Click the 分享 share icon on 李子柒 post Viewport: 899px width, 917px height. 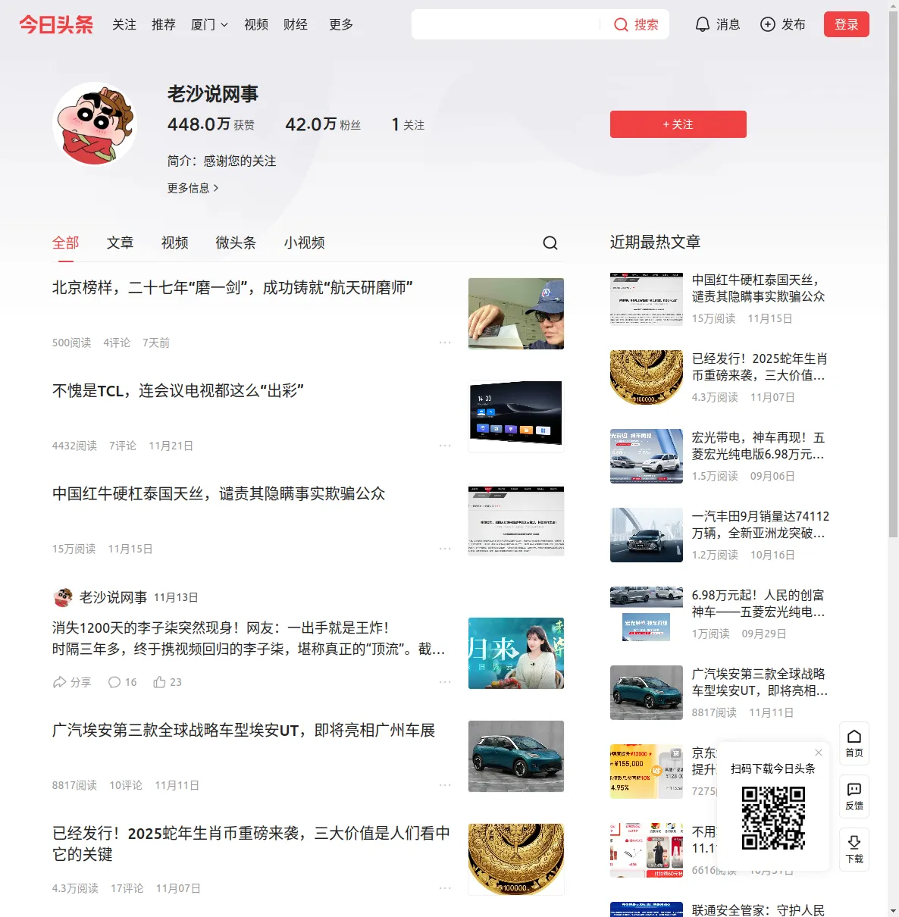[x=59, y=682]
